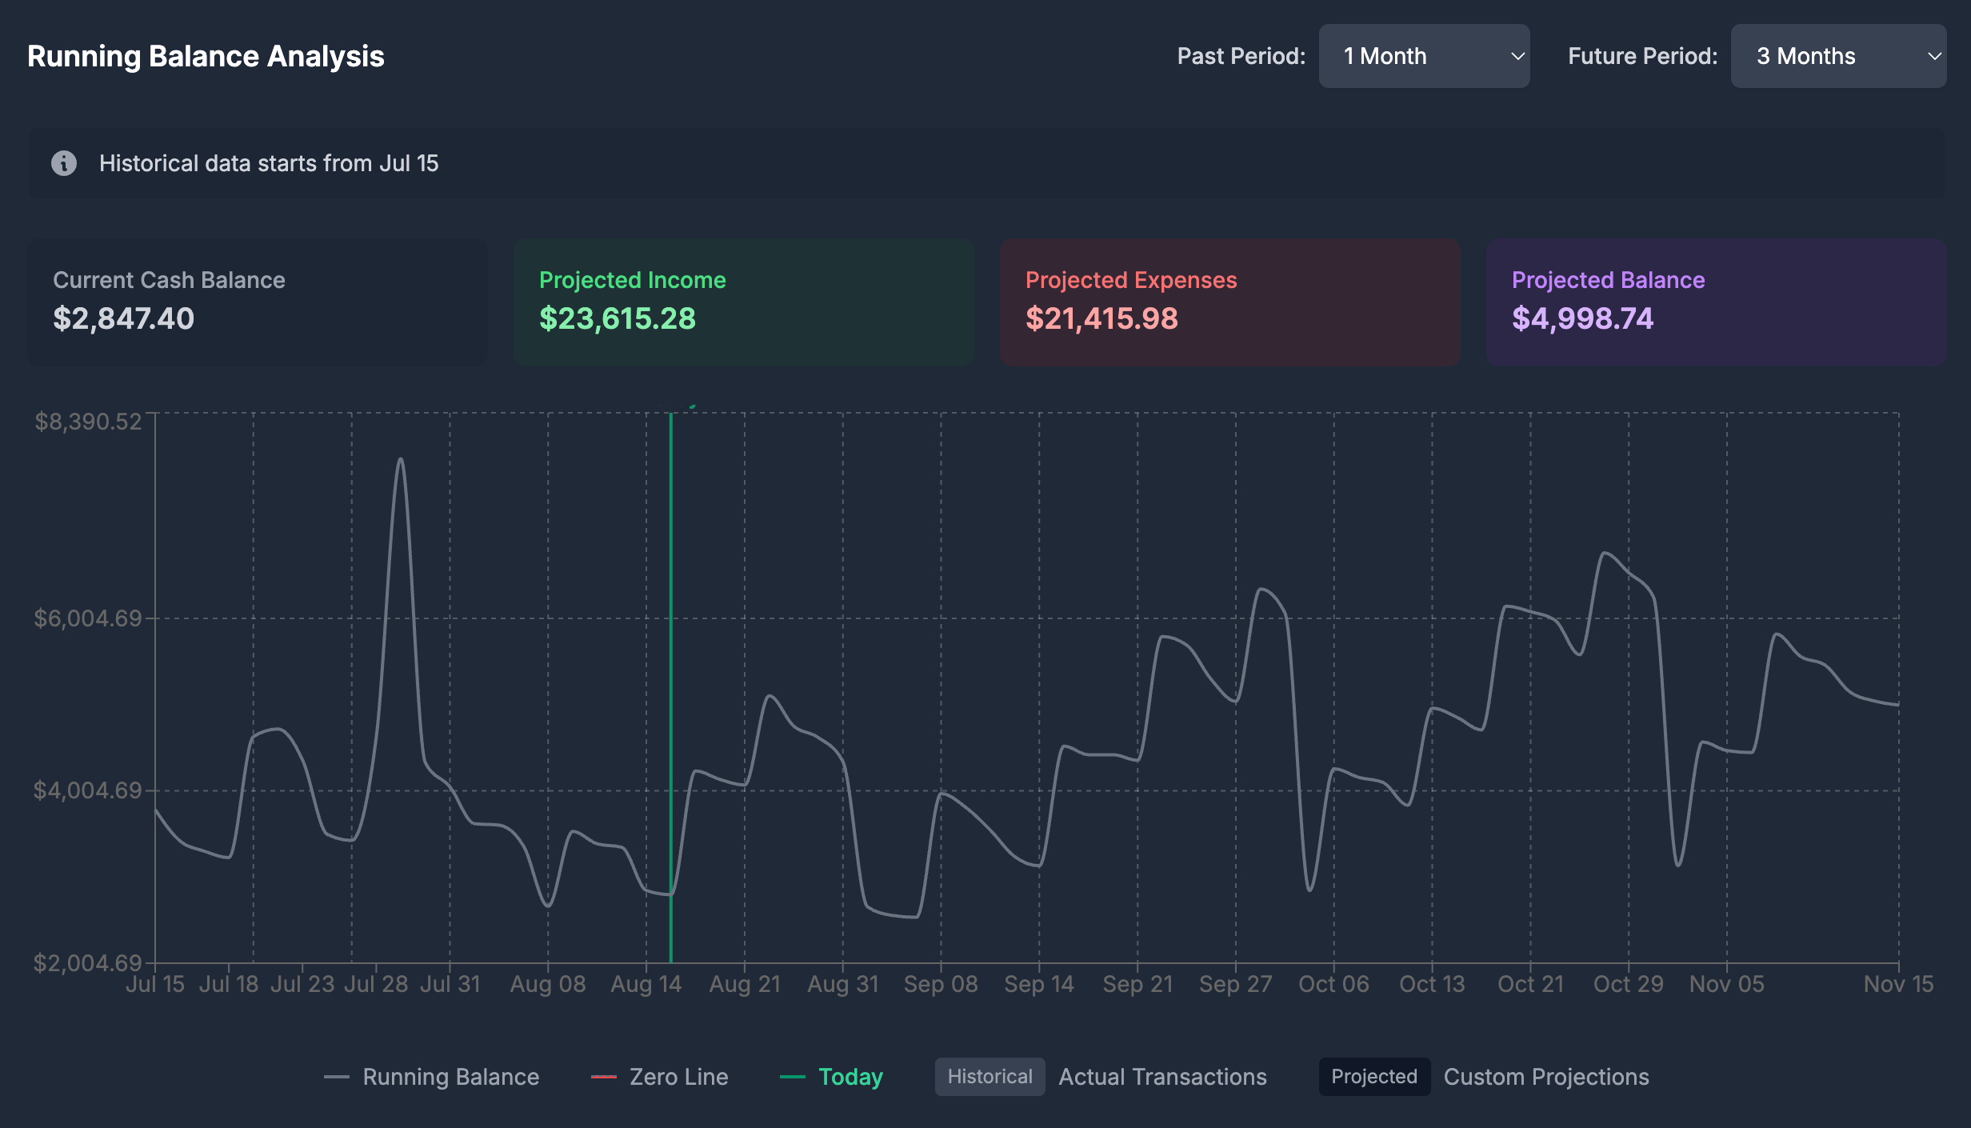Image resolution: width=1971 pixels, height=1128 pixels.
Task: Click the $4,998.74 projected balance value
Action: click(x=1582, y=318)
